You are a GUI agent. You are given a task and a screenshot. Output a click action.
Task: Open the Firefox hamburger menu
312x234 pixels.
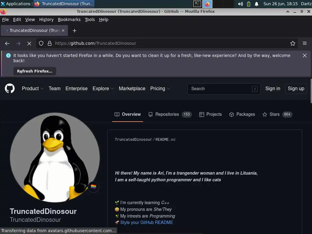click(305, 43)
